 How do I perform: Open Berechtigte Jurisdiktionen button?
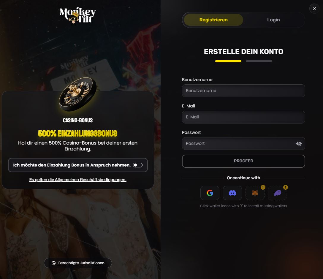[x=78, y=263]
